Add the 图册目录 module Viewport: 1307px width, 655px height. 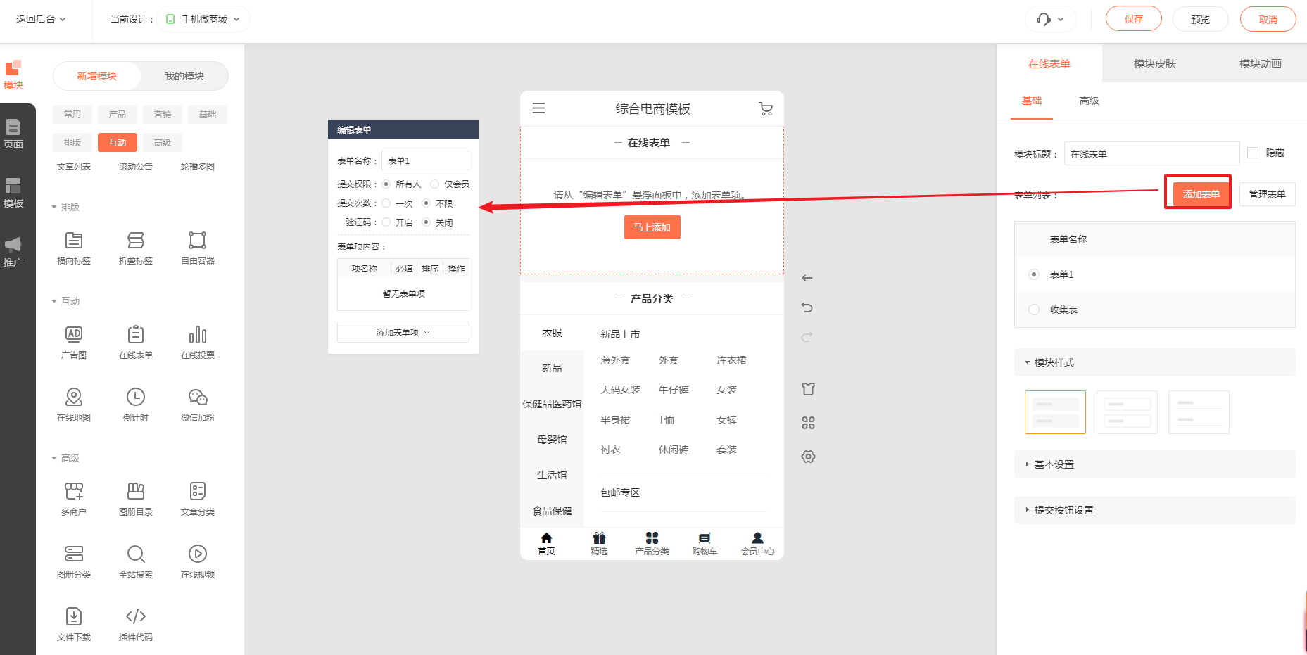coord(136,499)
